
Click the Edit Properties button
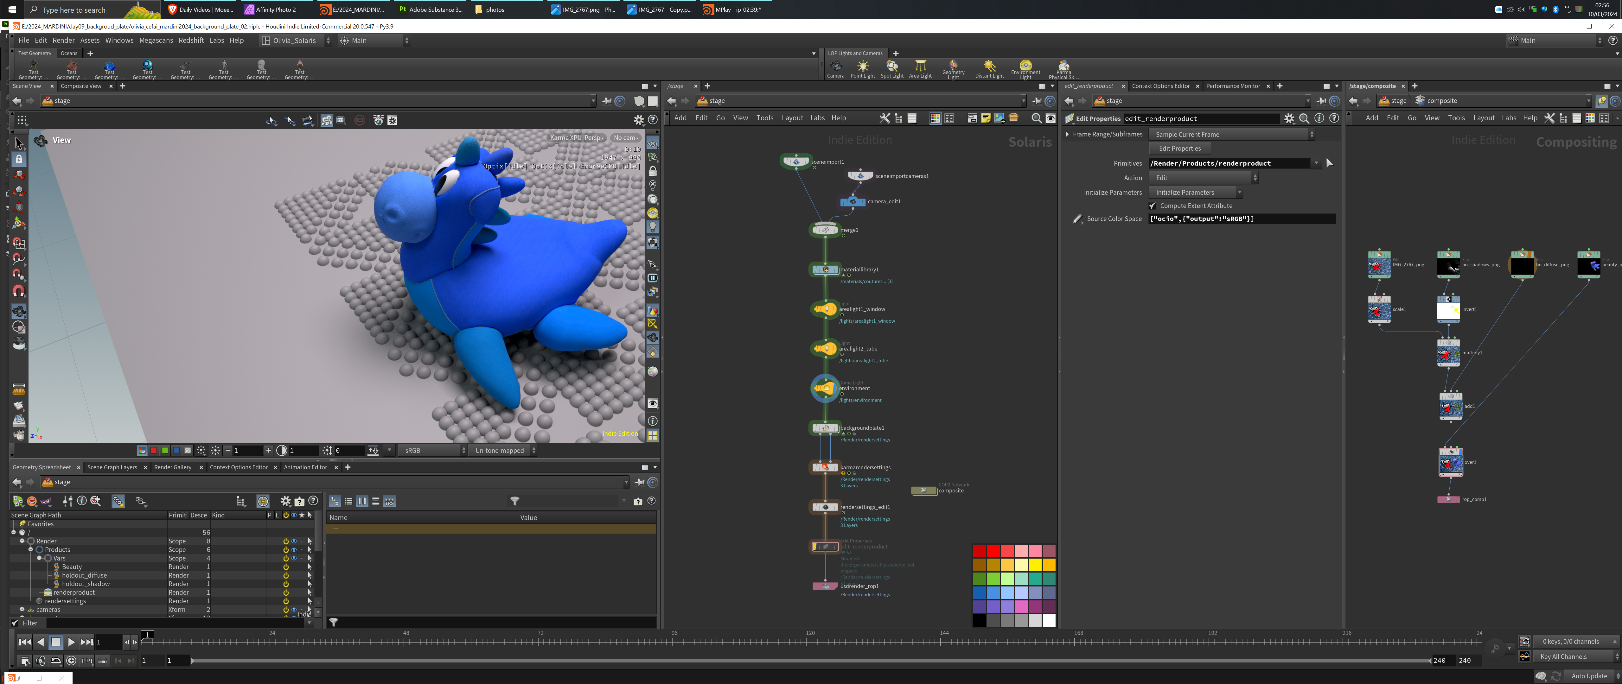1179,149
